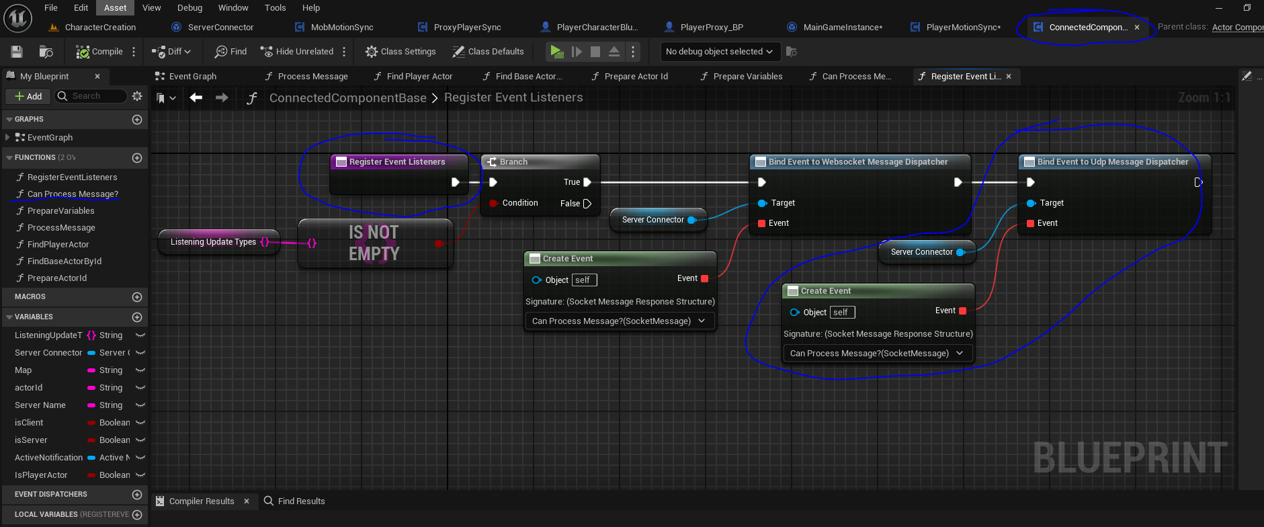This screenshot has width=1264, height=527.
Task: Open Hide Unrelated options three-dot menu
Action: pos(344,52)
